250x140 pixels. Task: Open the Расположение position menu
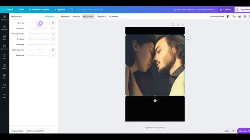217,16
